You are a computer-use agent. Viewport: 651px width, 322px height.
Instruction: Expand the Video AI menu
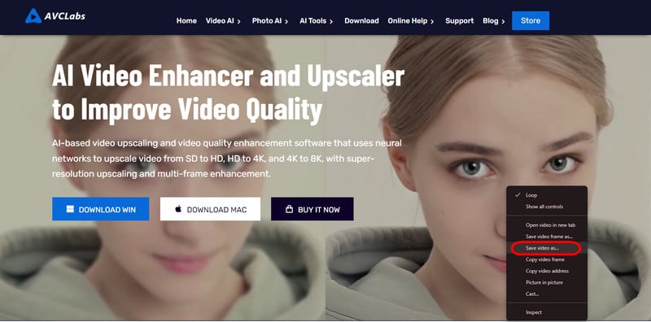pyautogui.click(x=223, y=21)
